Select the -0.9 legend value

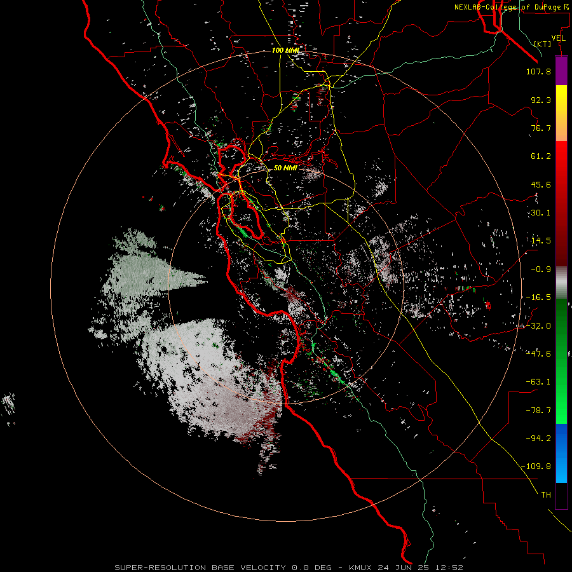coord(541,269)
